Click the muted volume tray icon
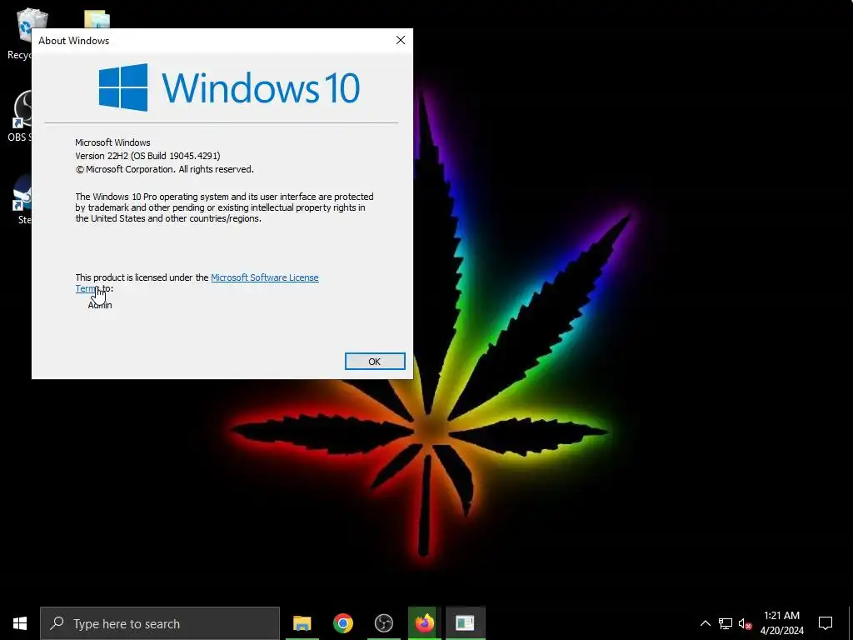 click(x=745, y=623)
